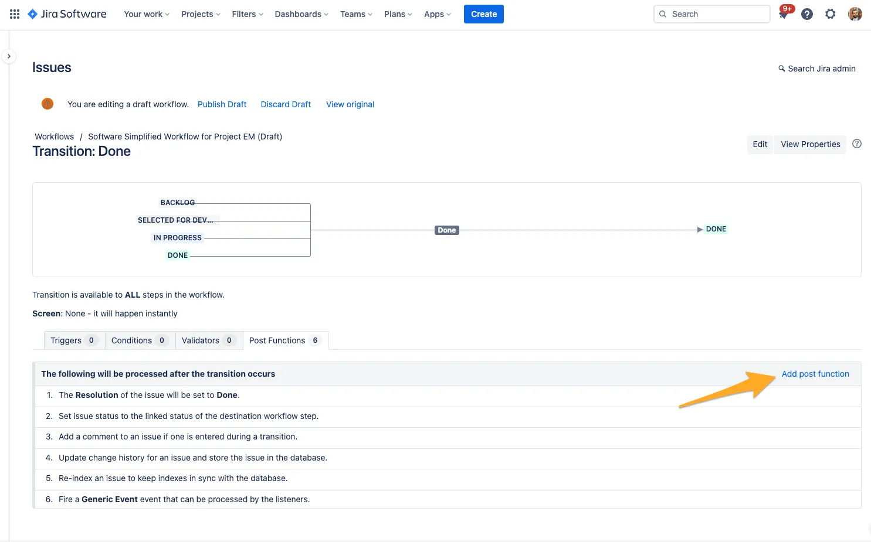Click the Discard Draft link

pyautogui.click(x=286, y=104)
